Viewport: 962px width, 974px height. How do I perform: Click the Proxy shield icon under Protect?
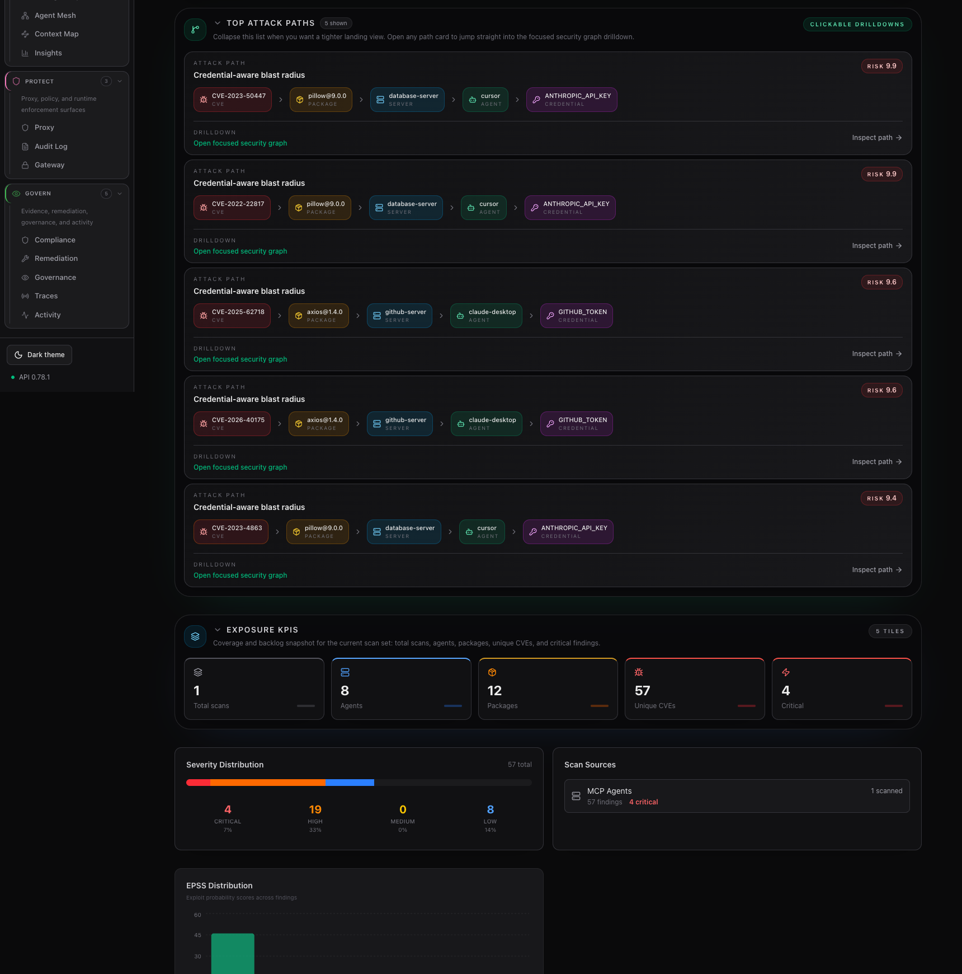click(x=25, y=128)
